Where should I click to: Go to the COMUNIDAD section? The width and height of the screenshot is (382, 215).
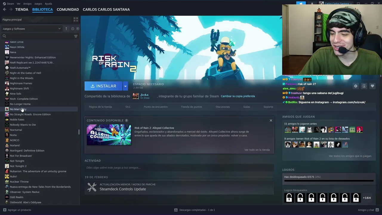[x=68, y=10]
